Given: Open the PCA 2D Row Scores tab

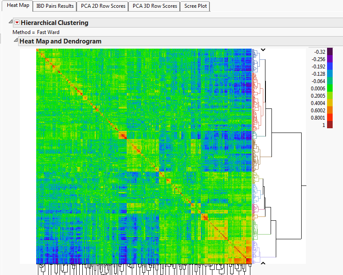Looking at the screenshot, I should point(103,6).
